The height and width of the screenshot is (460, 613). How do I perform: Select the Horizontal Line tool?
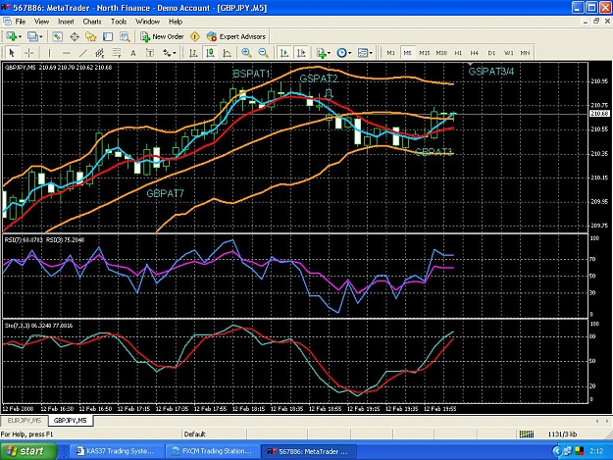point(67,53)
